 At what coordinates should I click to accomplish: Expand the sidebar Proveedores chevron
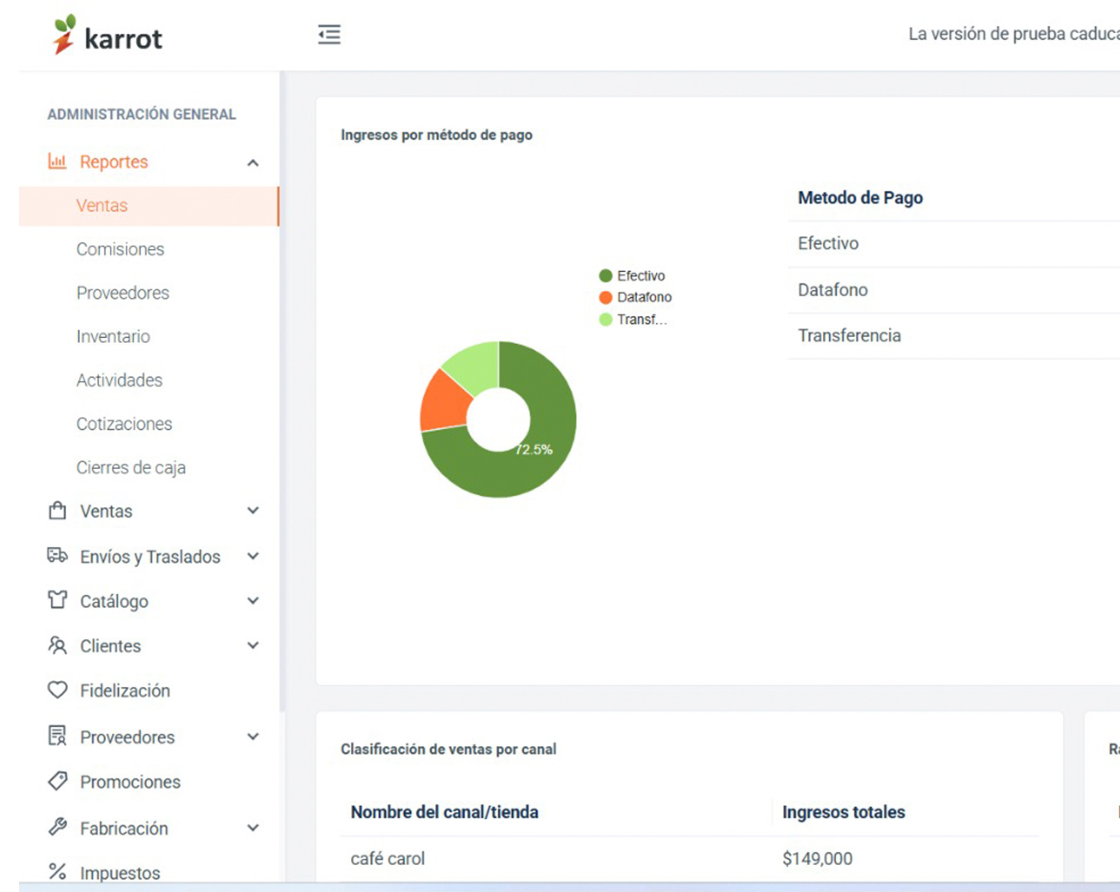[253, 737]
